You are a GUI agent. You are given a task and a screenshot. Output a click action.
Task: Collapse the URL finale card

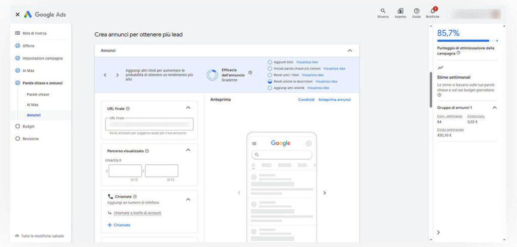tap(188, 108)
